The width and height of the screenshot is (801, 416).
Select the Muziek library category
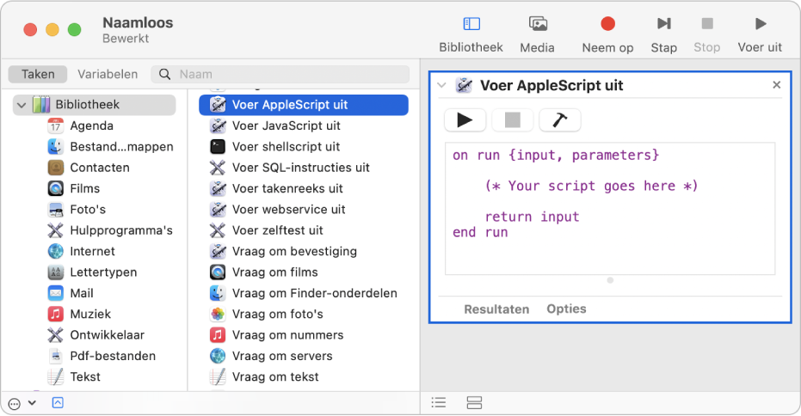point(90,314)
